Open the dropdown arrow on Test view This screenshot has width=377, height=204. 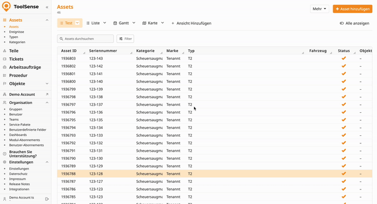(x=77, y=23)
